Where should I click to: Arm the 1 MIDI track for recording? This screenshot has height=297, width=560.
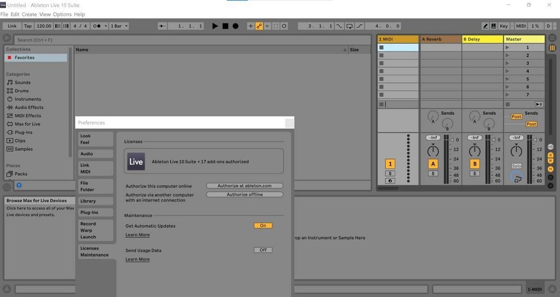[x=390, y=181]
